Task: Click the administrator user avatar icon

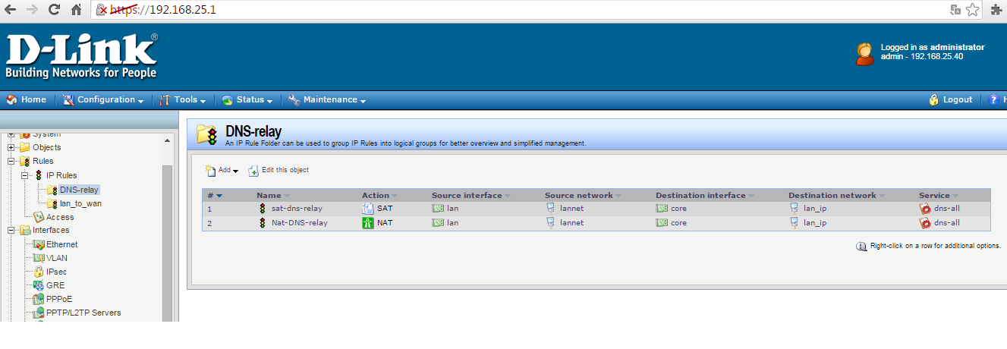Action: tap(865, 54)
